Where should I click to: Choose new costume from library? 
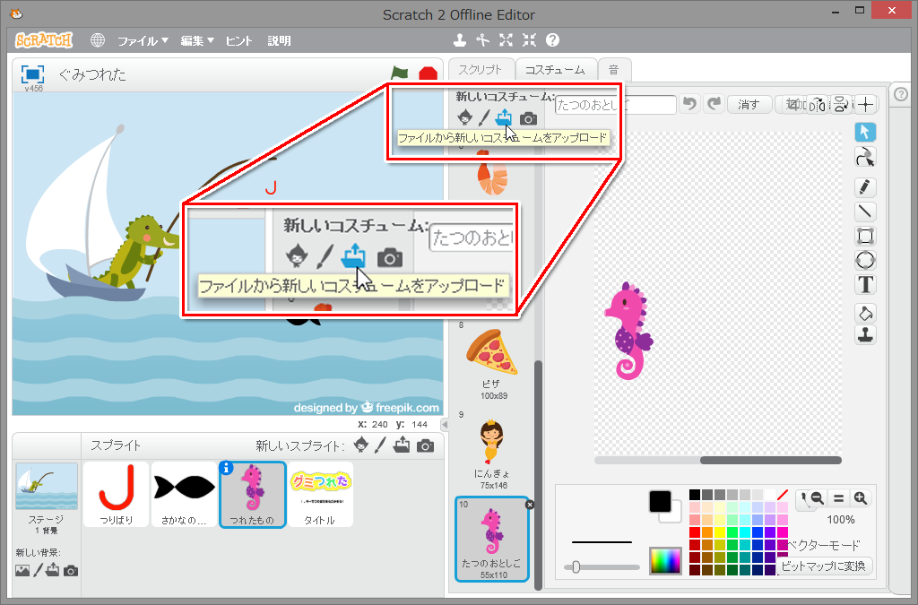pyautogui.click(x=465, y=118)
